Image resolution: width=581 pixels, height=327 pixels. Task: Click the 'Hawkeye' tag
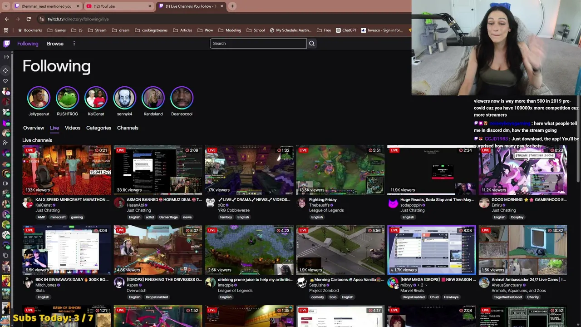tap(451, 297)
